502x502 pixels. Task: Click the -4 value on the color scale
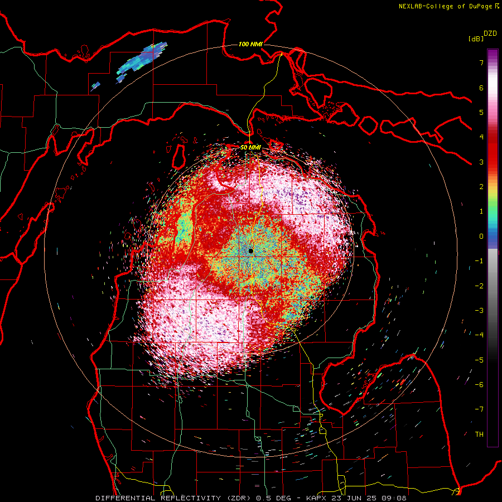coord(479,335)
